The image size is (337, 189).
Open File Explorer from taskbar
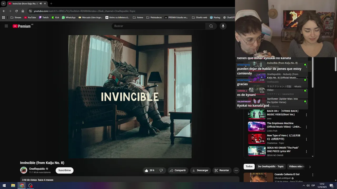click(x=13, y=186)
